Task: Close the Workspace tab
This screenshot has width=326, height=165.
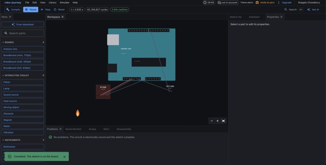Action: point(62,17)
